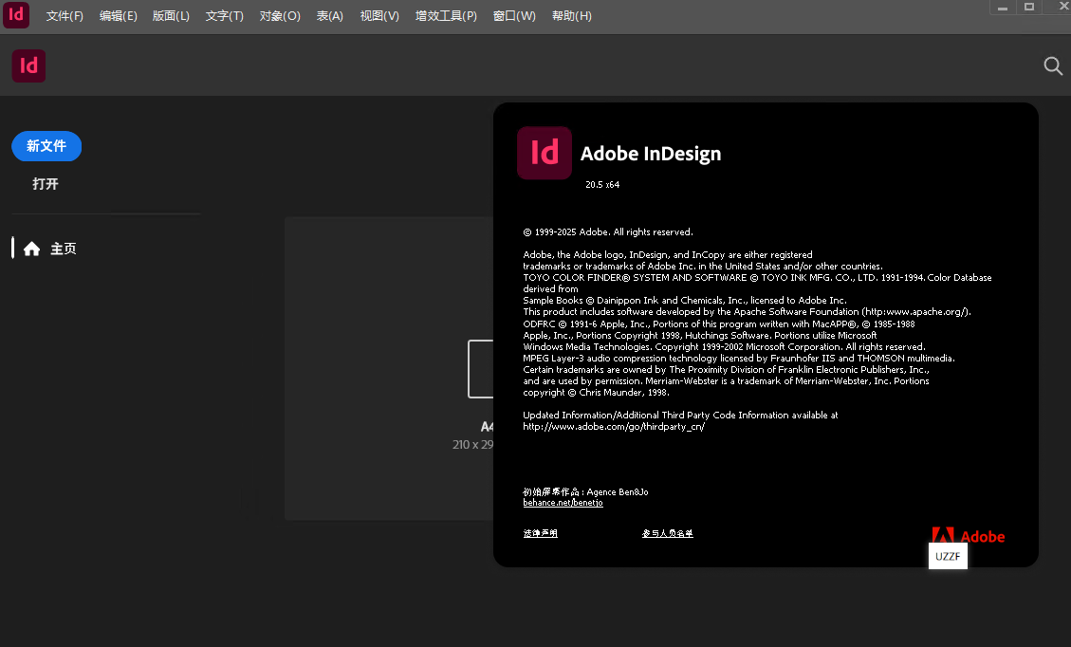Open the 窗口(W) menu

tap(514, 16)
